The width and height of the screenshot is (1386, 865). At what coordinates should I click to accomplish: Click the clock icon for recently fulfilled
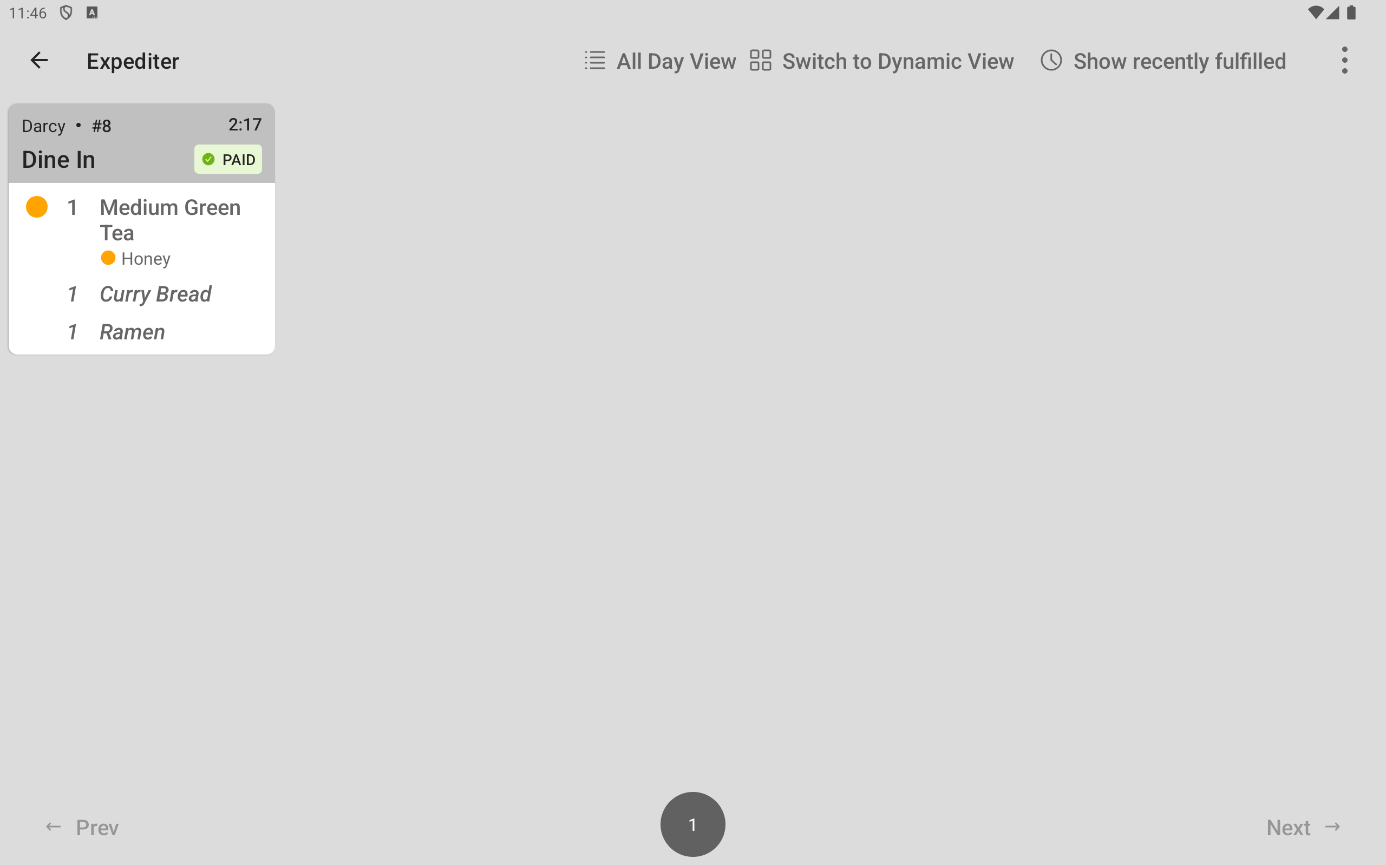click(1051, 61)
